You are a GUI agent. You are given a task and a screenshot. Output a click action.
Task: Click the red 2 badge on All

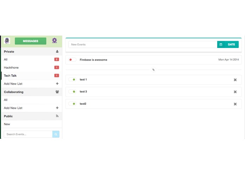coord(56,60)
